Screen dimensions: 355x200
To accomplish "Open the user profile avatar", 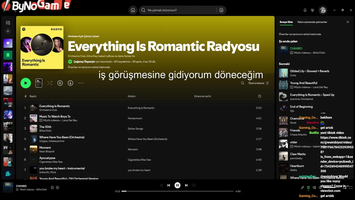I will [x=323, y=10].
